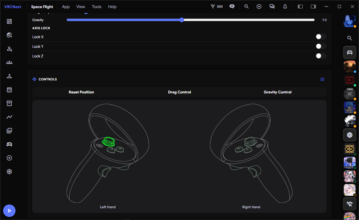359x220 pixels.
Task: Open the circled dot icon in left sidebar
Action: (x=9, y=158)
